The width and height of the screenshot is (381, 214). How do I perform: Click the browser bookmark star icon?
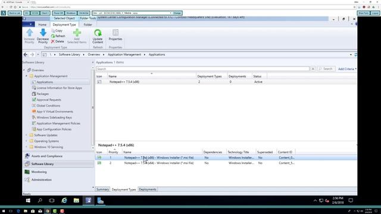point(355,7)
